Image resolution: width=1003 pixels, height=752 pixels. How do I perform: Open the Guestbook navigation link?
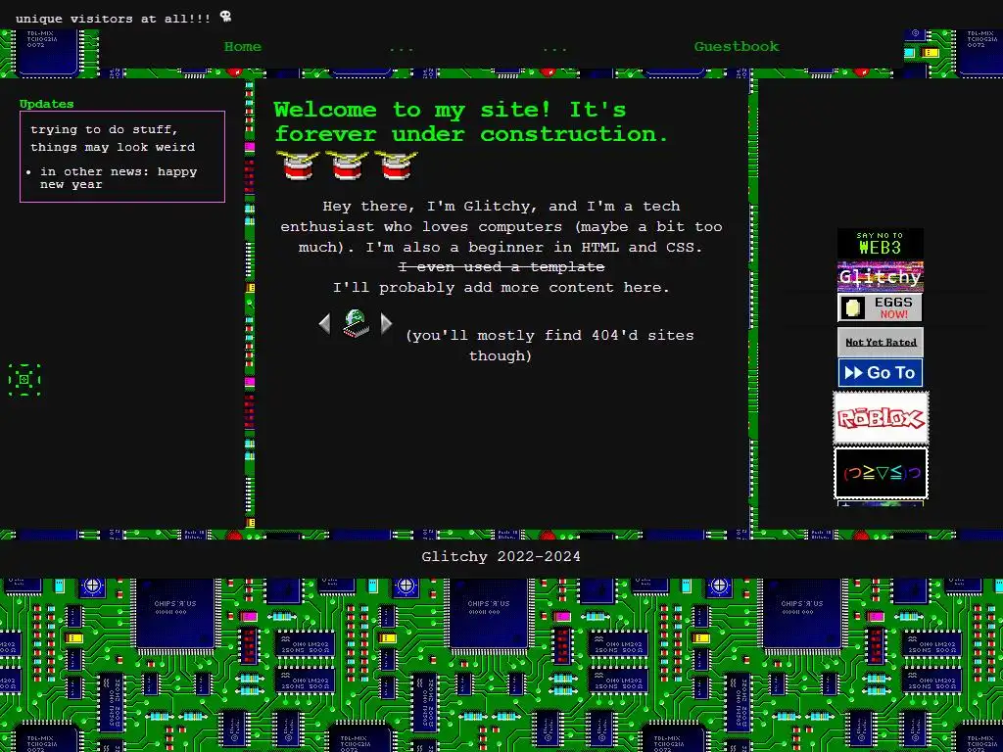pos(737,47)
